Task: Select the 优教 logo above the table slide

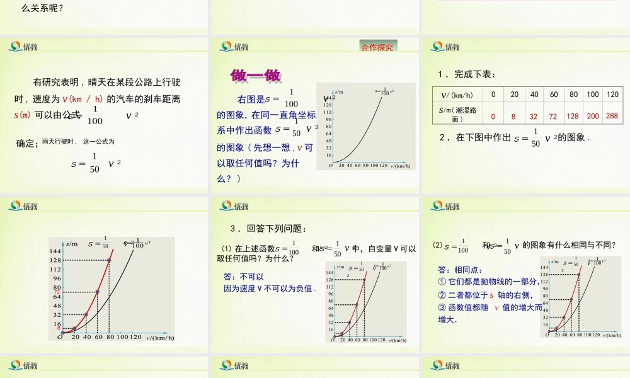Action: click(x=445, y=47)
